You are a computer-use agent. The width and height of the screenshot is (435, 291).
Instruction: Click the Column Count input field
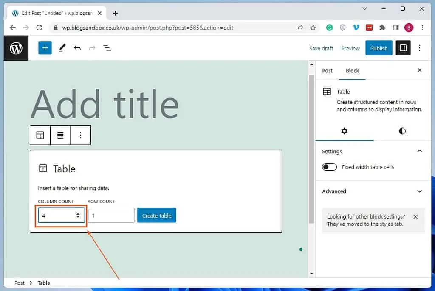coord(61,216)
